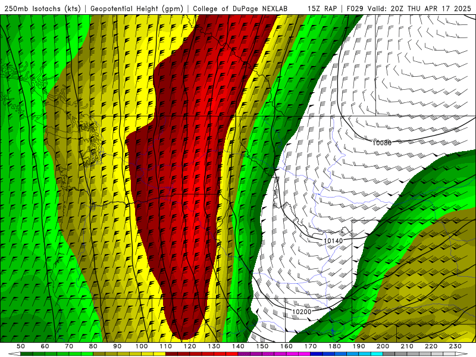This screenshot has height=357, width=476.
Task: Click the darkest green swatch starting the color bar
Action: pyautogui.click(x=27, y=353)
